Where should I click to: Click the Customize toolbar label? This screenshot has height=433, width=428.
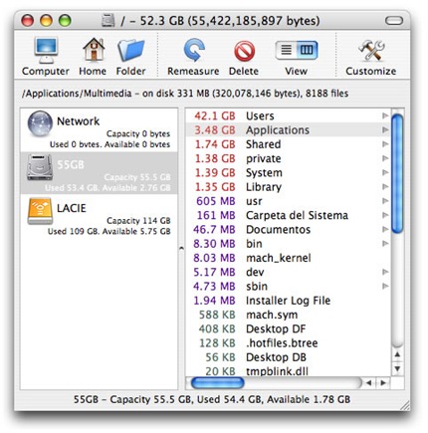point(371,71)
